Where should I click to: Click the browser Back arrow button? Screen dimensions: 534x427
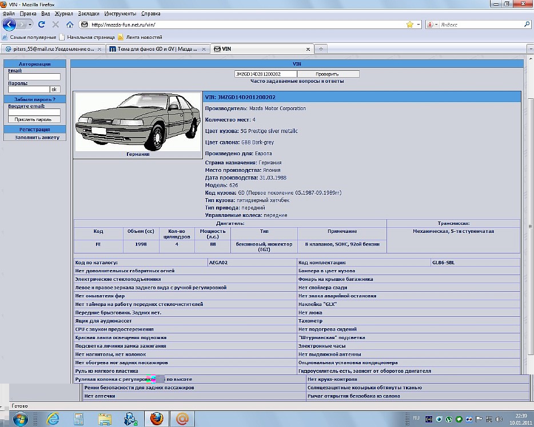coord(10,25)
